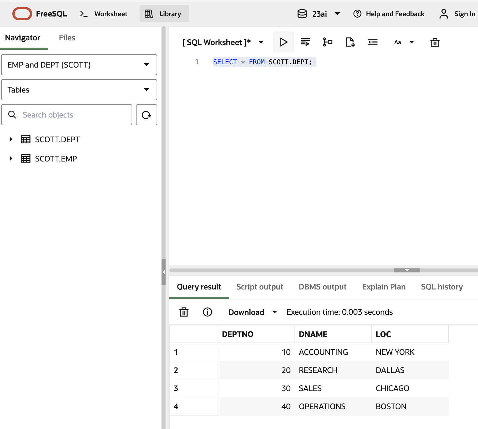Click the download editor content icon
478x429 pixels.
350,42
